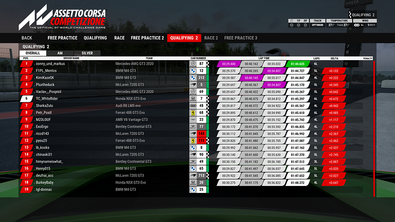The image size is (395, 222).
Task: Click the Assetto Corsa Competizione logo
Action: click(x=63, y=17)
